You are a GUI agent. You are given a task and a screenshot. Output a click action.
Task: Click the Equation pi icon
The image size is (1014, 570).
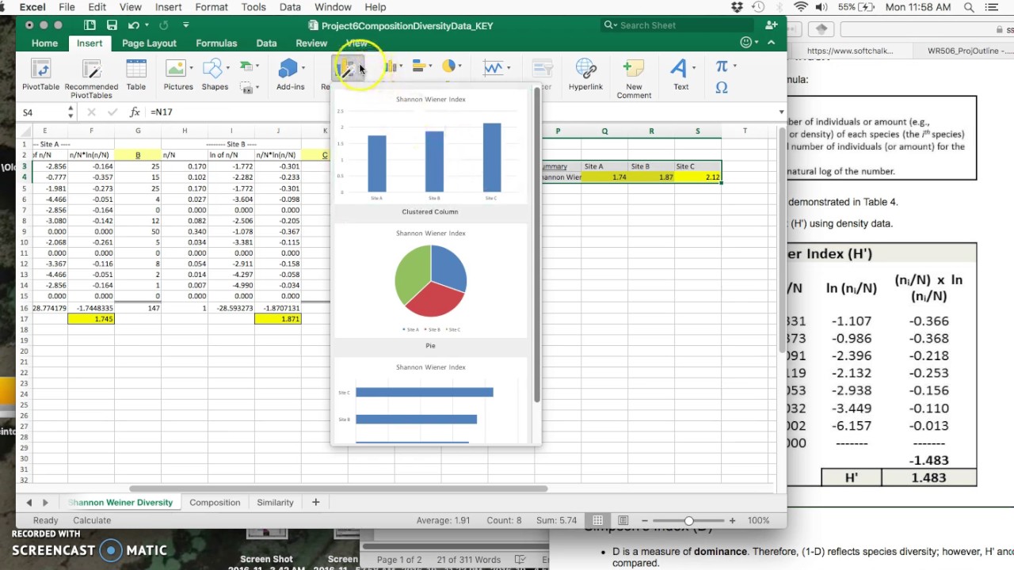[x=722, y=66]
